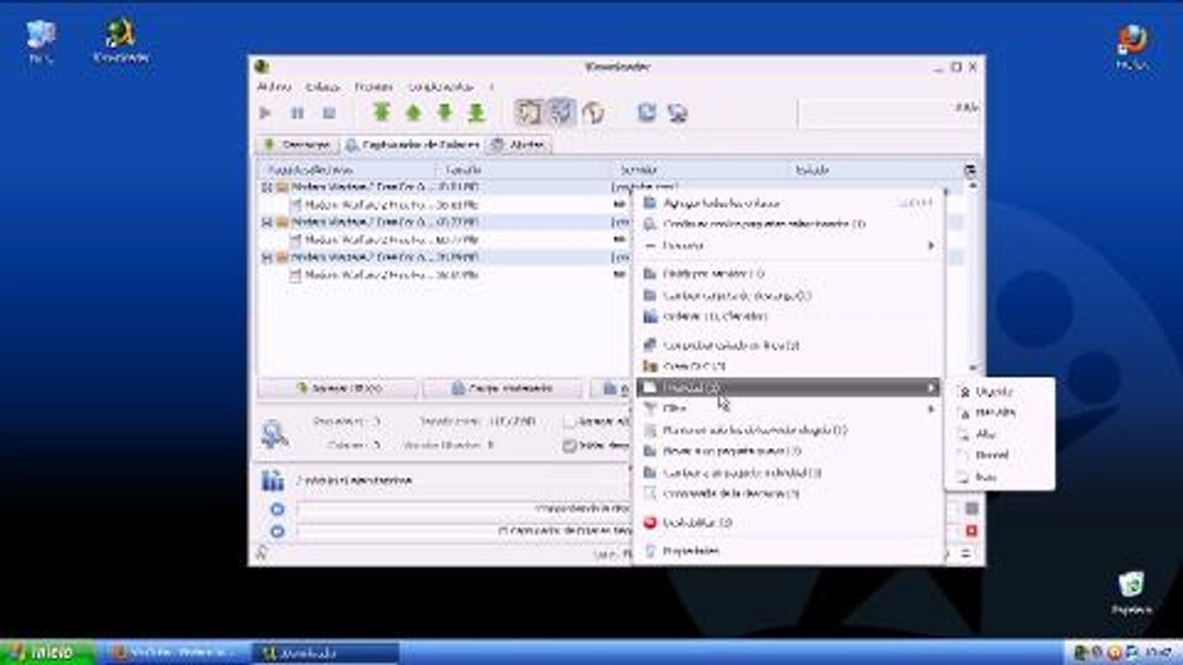Toggle clipboard monitoring button in toolbar
This screenshot has height=665, width=1183.
click(529, 113)
